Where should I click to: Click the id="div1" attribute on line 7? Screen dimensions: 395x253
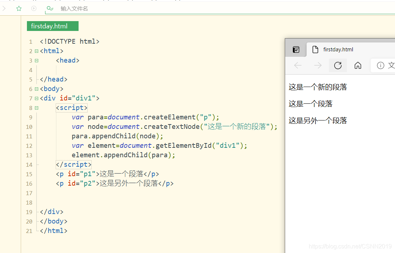tap(77, 98)
